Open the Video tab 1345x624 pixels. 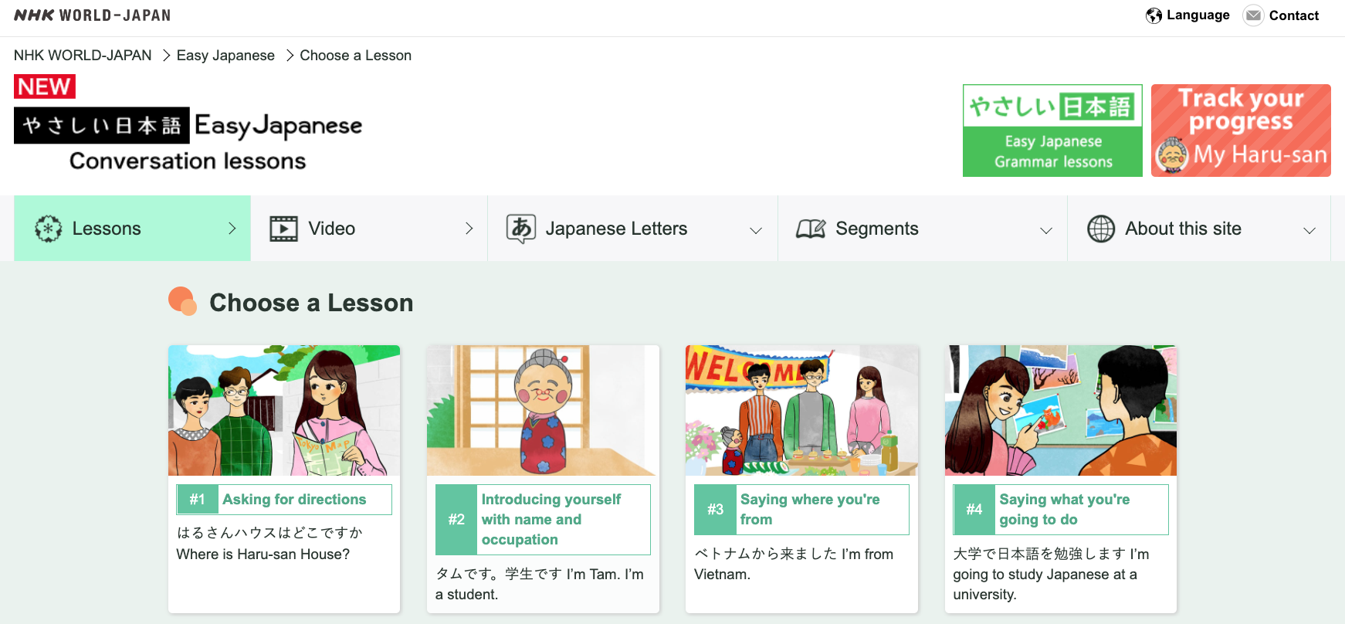pyautogui.click(x=369, y=228)
